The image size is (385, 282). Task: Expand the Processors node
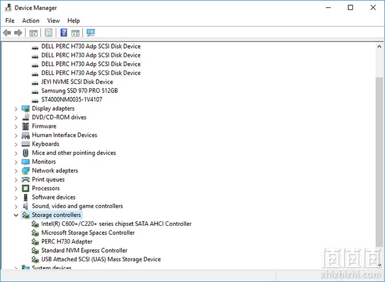click(16, 189)
